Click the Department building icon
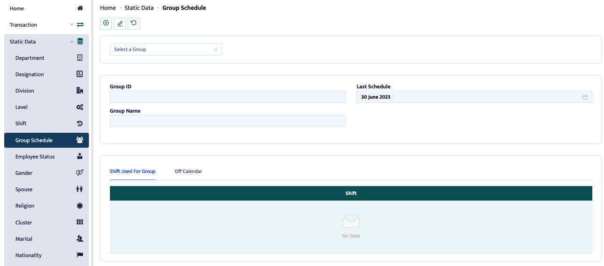604x266 pixels. (80, 58)
